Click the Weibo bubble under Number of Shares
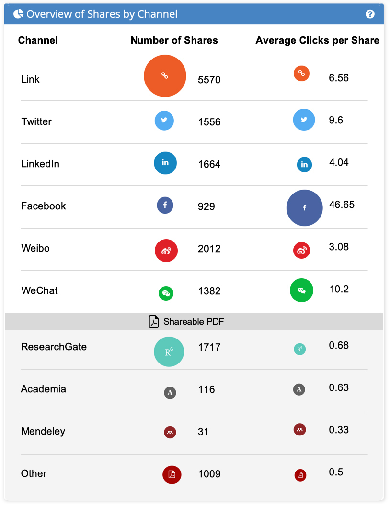 pyautogui.click(x=166, y=250)
